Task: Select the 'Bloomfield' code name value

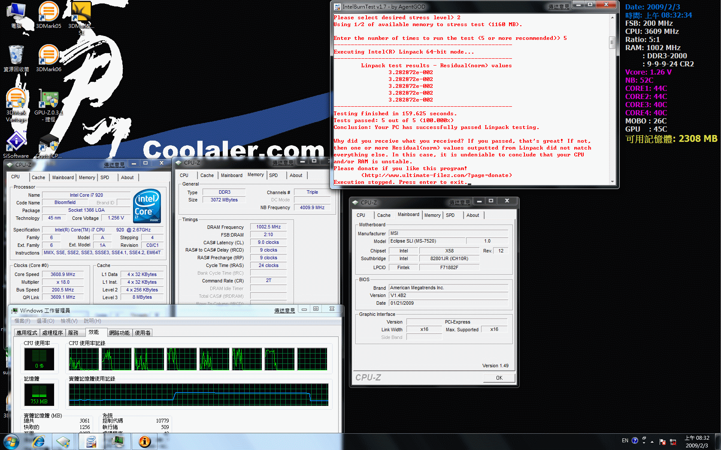Action: click(65, 202)
